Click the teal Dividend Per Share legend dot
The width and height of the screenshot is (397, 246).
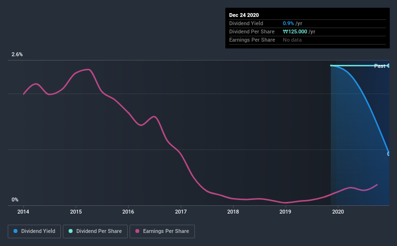[x=71, y=231]
